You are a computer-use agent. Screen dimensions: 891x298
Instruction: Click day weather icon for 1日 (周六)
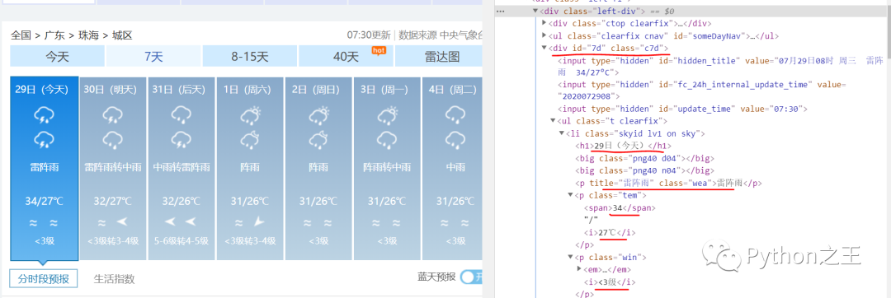coord(250,115)
